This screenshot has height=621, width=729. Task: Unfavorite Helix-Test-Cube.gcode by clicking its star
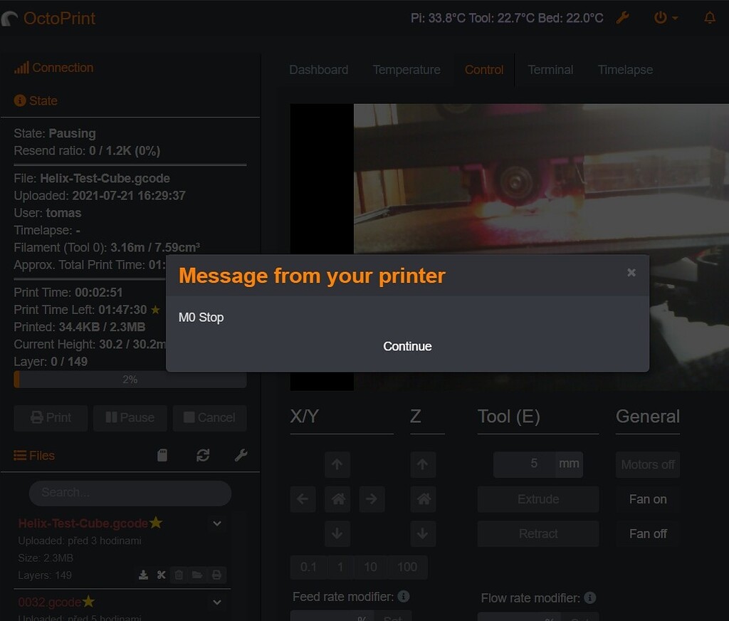[156, 523]
